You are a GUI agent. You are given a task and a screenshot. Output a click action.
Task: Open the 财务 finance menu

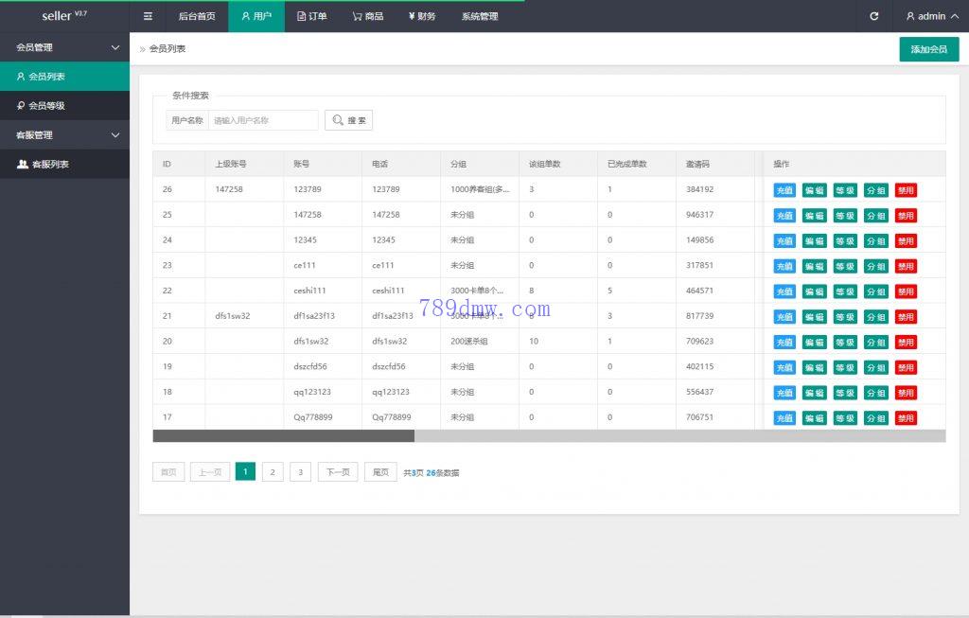pyautogui.click(x=422, y=16)
